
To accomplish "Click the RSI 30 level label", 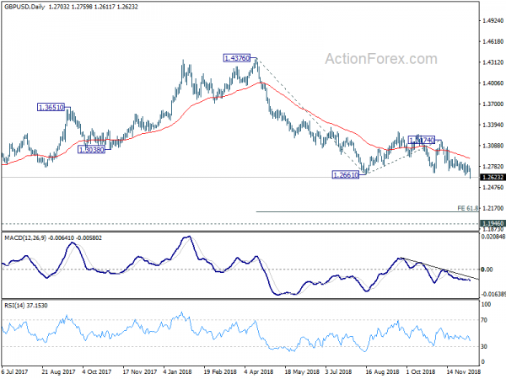I will (x=484, y=346).
